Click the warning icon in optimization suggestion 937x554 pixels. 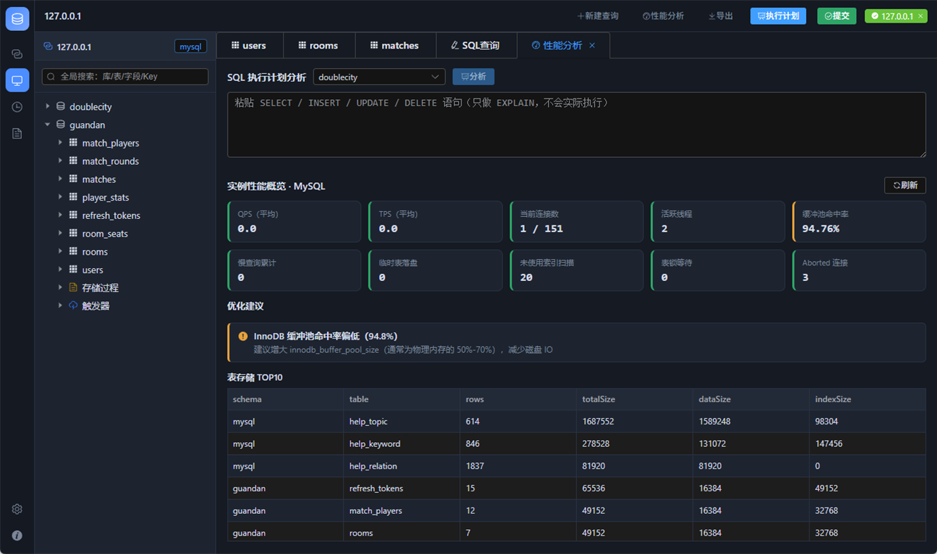243,336
